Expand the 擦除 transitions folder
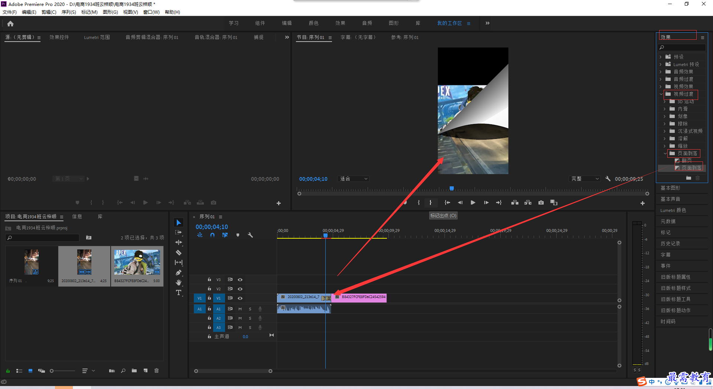This screenshot has height=389, width=713. (665, 124)
